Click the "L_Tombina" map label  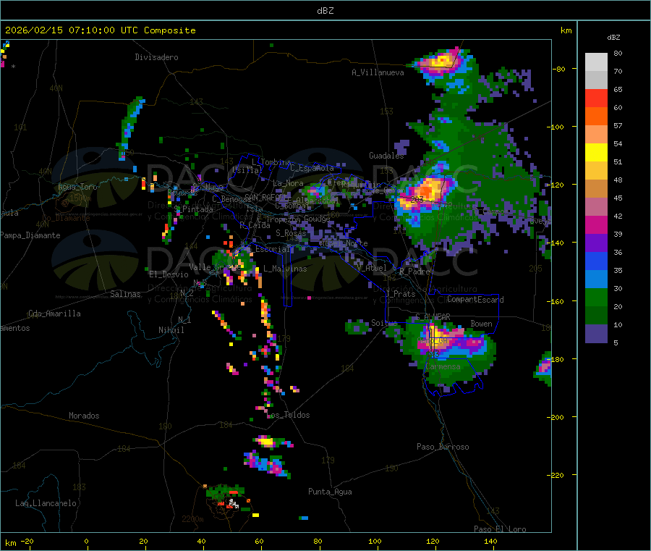(x=271, y=162)
